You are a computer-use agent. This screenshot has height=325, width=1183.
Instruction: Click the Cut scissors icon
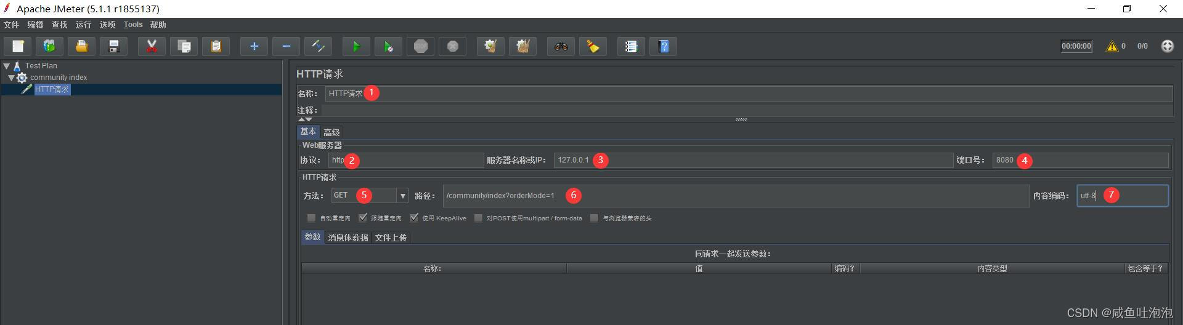coord(152,46)
